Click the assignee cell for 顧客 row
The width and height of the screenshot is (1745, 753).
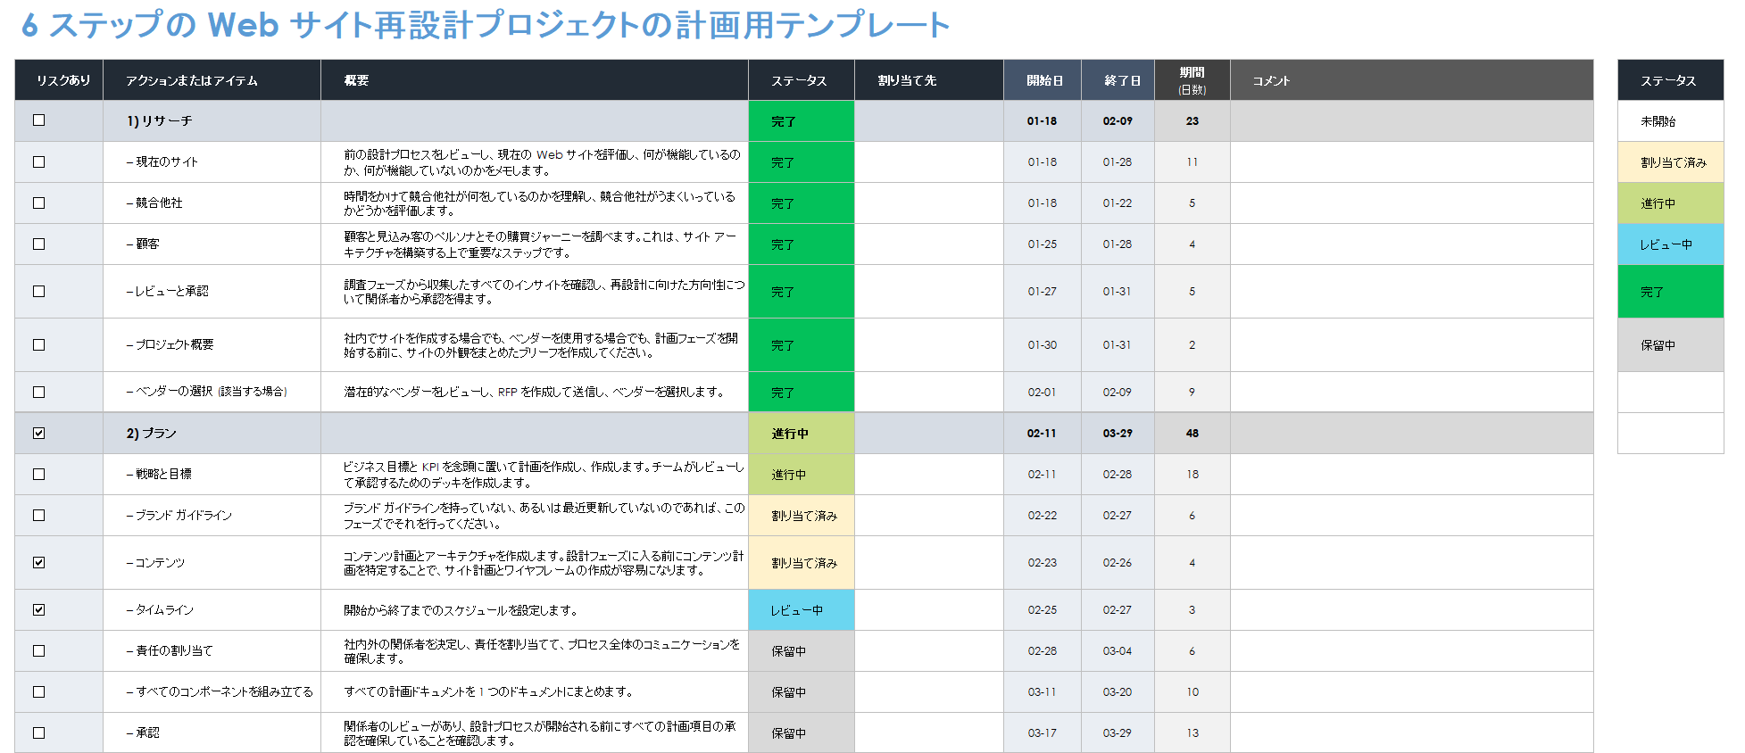(x=929, y=244)
